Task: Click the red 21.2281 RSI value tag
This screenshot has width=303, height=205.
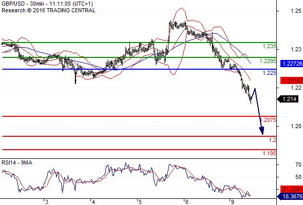Action: tap(292, 189)
